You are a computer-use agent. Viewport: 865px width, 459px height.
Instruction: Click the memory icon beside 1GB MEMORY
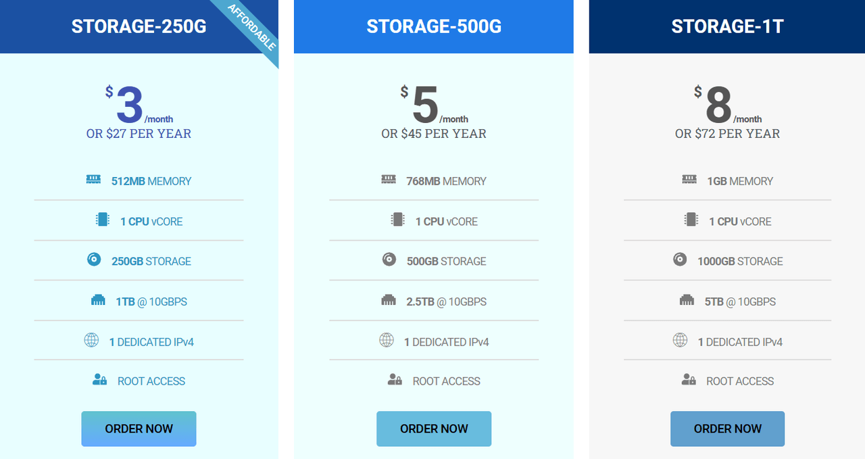[x=689, y=180]
